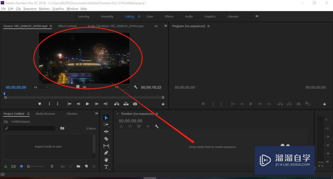Mark In point in Source monitor
The height and width of the screenshot is (179, 333).
point(50,104)
